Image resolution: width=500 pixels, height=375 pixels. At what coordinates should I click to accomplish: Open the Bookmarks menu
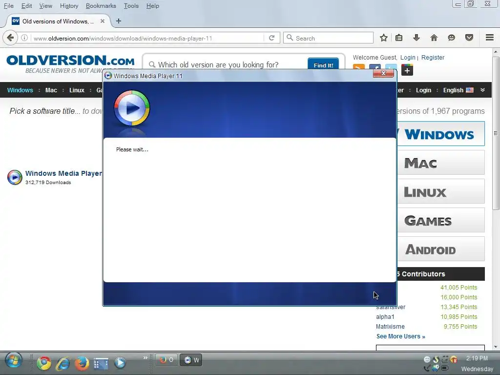pyautogui.click(x=101, y=6)
